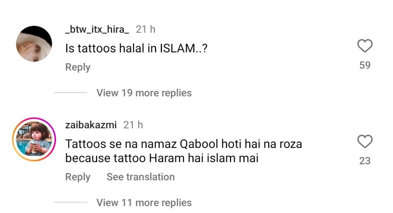View likes count 59

pyautogui.click(x=365, y=66)
